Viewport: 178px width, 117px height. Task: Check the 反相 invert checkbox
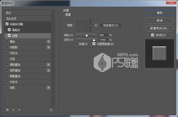76,44
